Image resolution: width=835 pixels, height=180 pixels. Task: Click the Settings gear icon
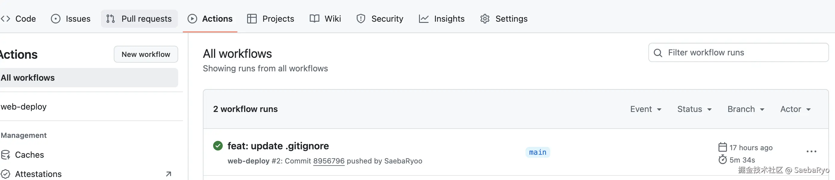[x=485, y=19]
